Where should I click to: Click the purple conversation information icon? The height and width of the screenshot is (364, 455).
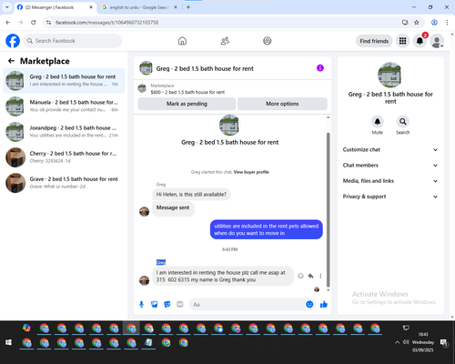(320, 68)
